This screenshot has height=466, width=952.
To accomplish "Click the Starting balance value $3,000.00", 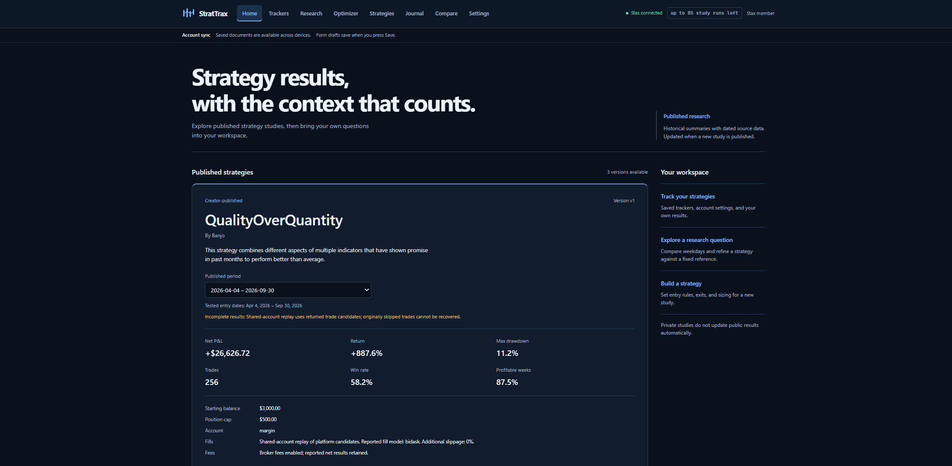I will (269, 408).
